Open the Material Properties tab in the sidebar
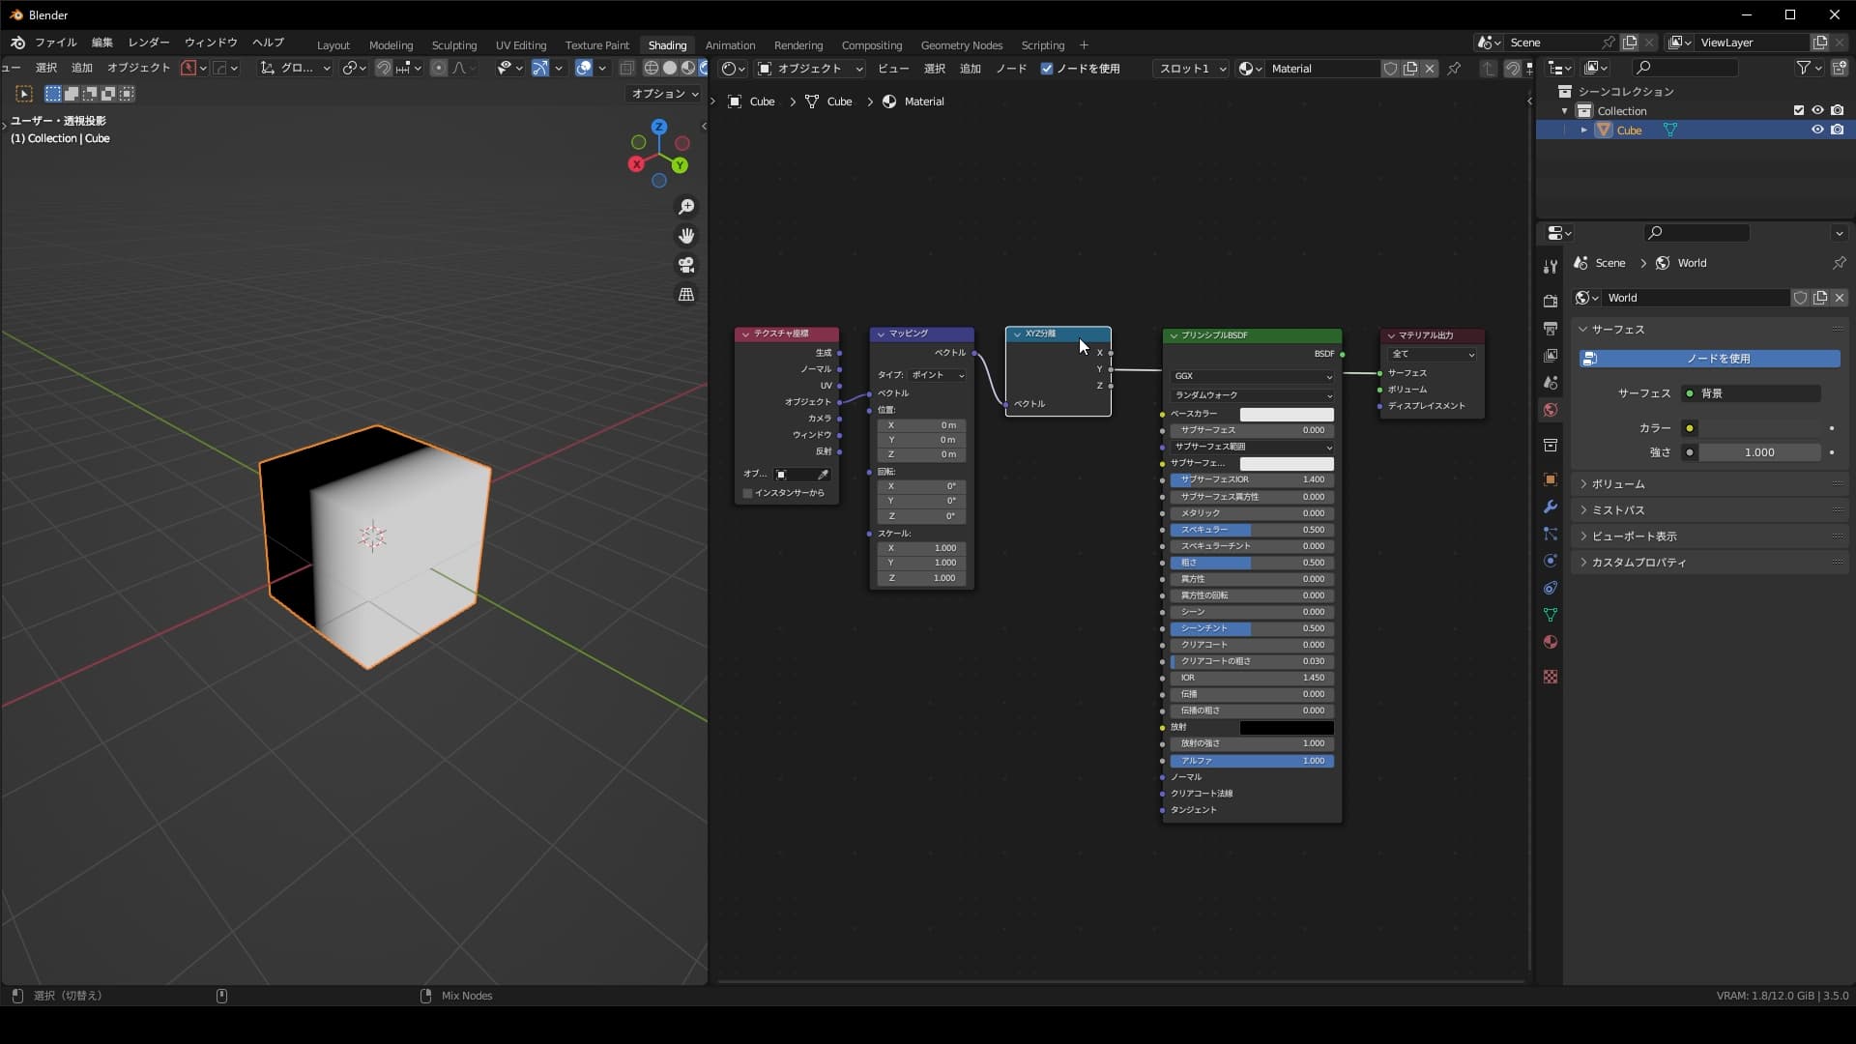The height and width of the screenshot is (1044, 1856). [1550, 641]
